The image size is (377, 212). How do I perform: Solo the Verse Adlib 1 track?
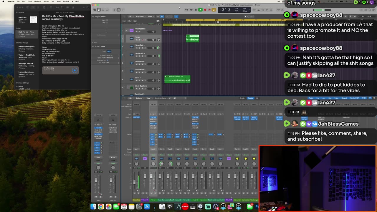[139, 64]
